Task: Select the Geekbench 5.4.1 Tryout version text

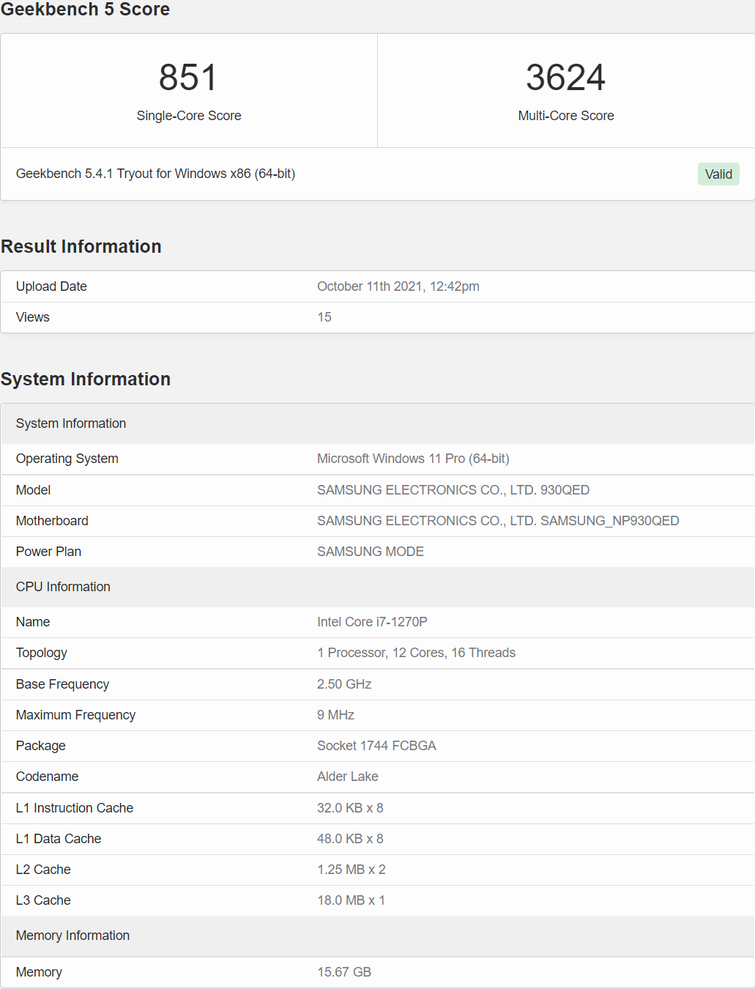Action: click(155, 174)
